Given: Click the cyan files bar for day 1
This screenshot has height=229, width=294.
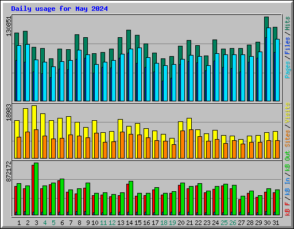Looking at the screenshot, I should tap(19, 73).
